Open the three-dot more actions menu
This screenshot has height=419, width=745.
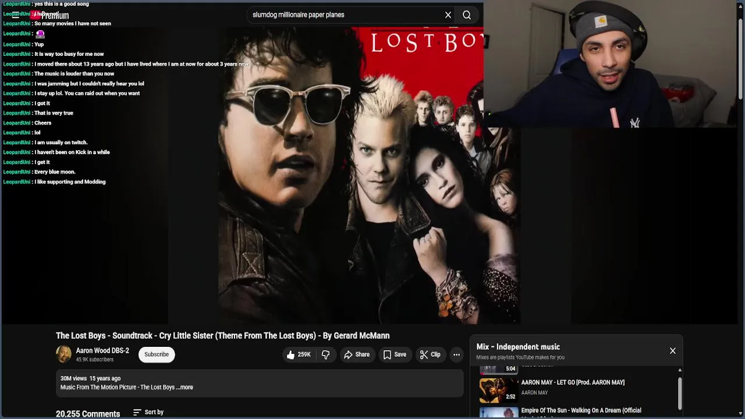(x=457, y=354)
